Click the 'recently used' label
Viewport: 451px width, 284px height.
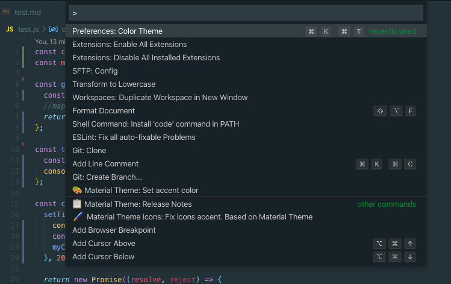[393, 31]
